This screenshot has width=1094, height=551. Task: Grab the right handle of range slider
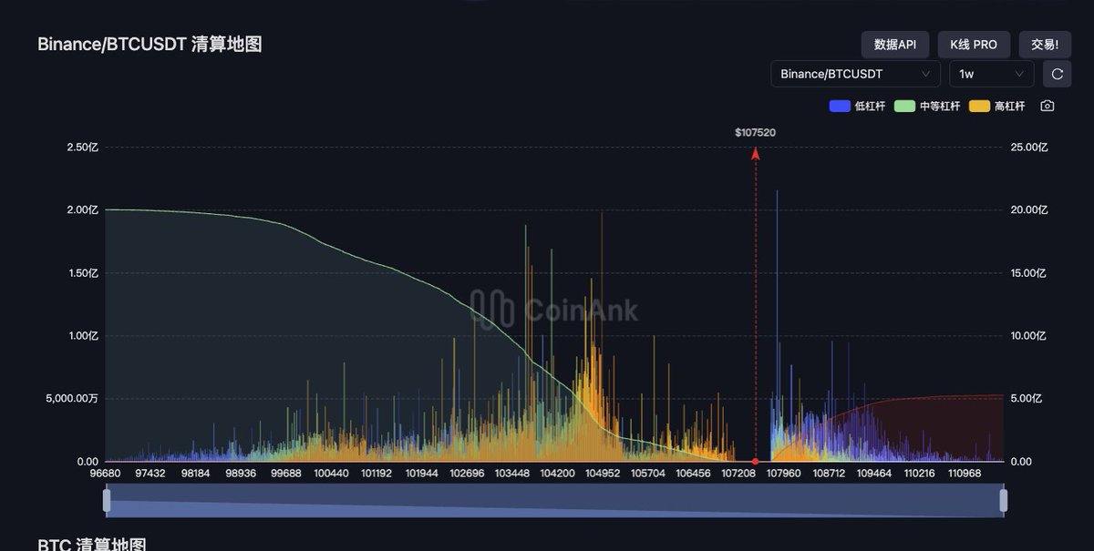pos(1004,500)
